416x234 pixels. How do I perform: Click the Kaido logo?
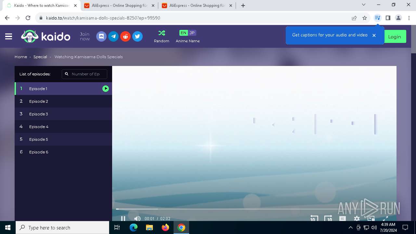click(x=45, y=36)
